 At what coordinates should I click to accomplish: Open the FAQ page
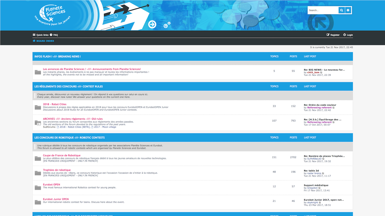pos(54,35)
